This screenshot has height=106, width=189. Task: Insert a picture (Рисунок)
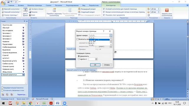point(33,12)
